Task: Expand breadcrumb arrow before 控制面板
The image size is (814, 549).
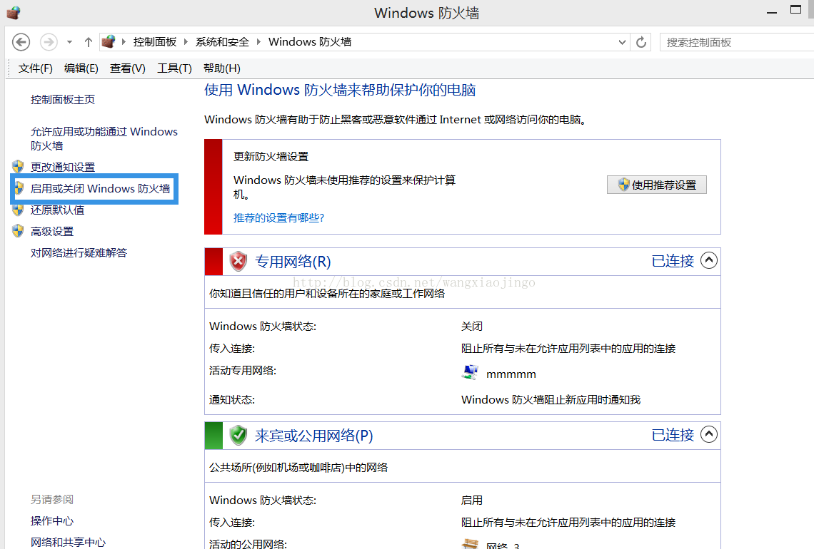Action: click(124, 42)
